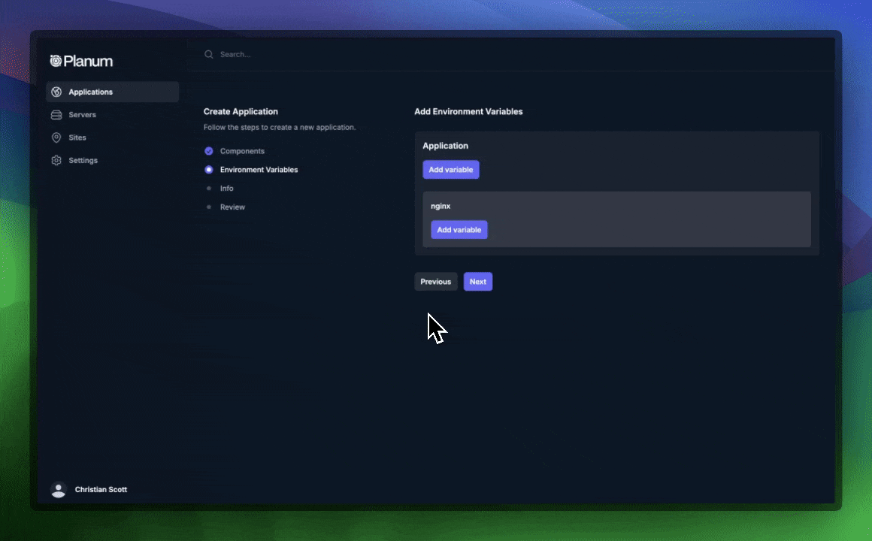Proceed with the Next button
This screenshot has width=872, height=541.
pyautogui.click(x=477, y=281)
